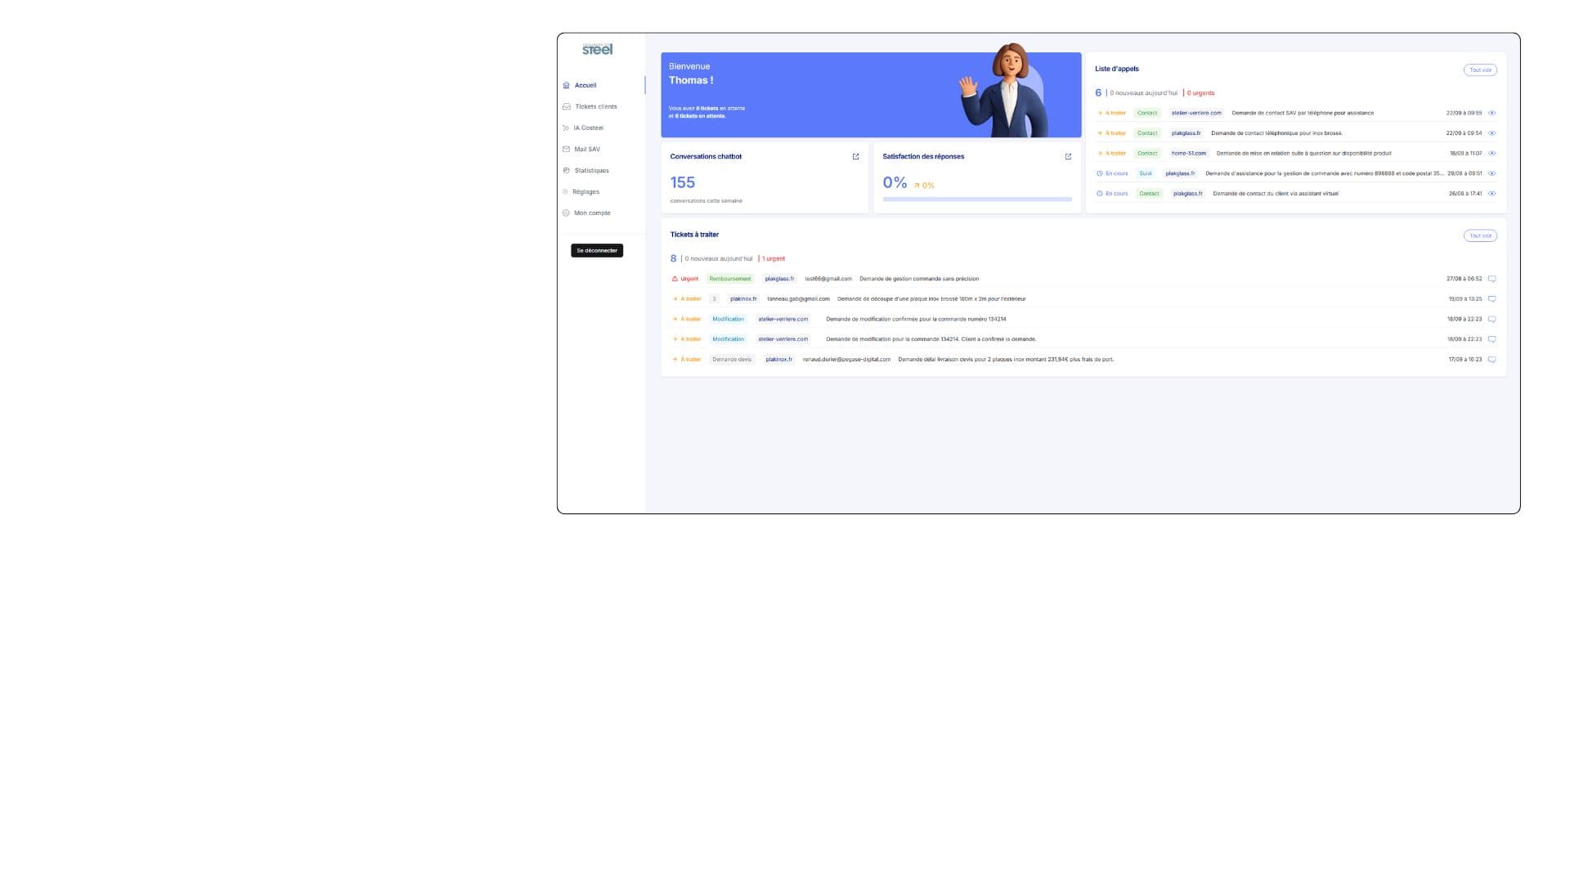The image size is (1570, 883).
Task: Click the Remboursement tag on urgent ticket
Action: [x=729, y=279]
